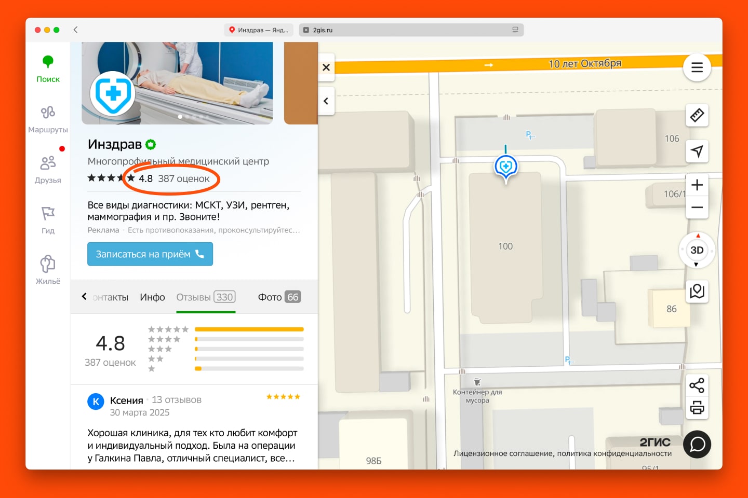Image resolution: width=748 pixels, height=498 pixels.
Task: Zoom in the map with plus
Action: tap(697, 185)
